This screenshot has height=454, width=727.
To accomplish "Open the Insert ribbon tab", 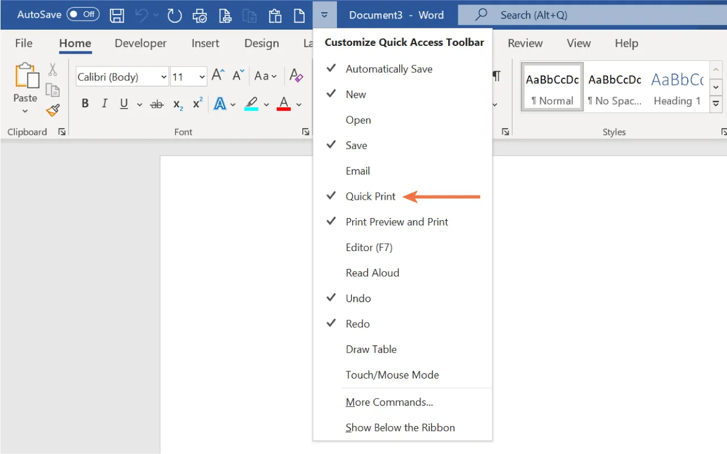I will coord(205,43).
